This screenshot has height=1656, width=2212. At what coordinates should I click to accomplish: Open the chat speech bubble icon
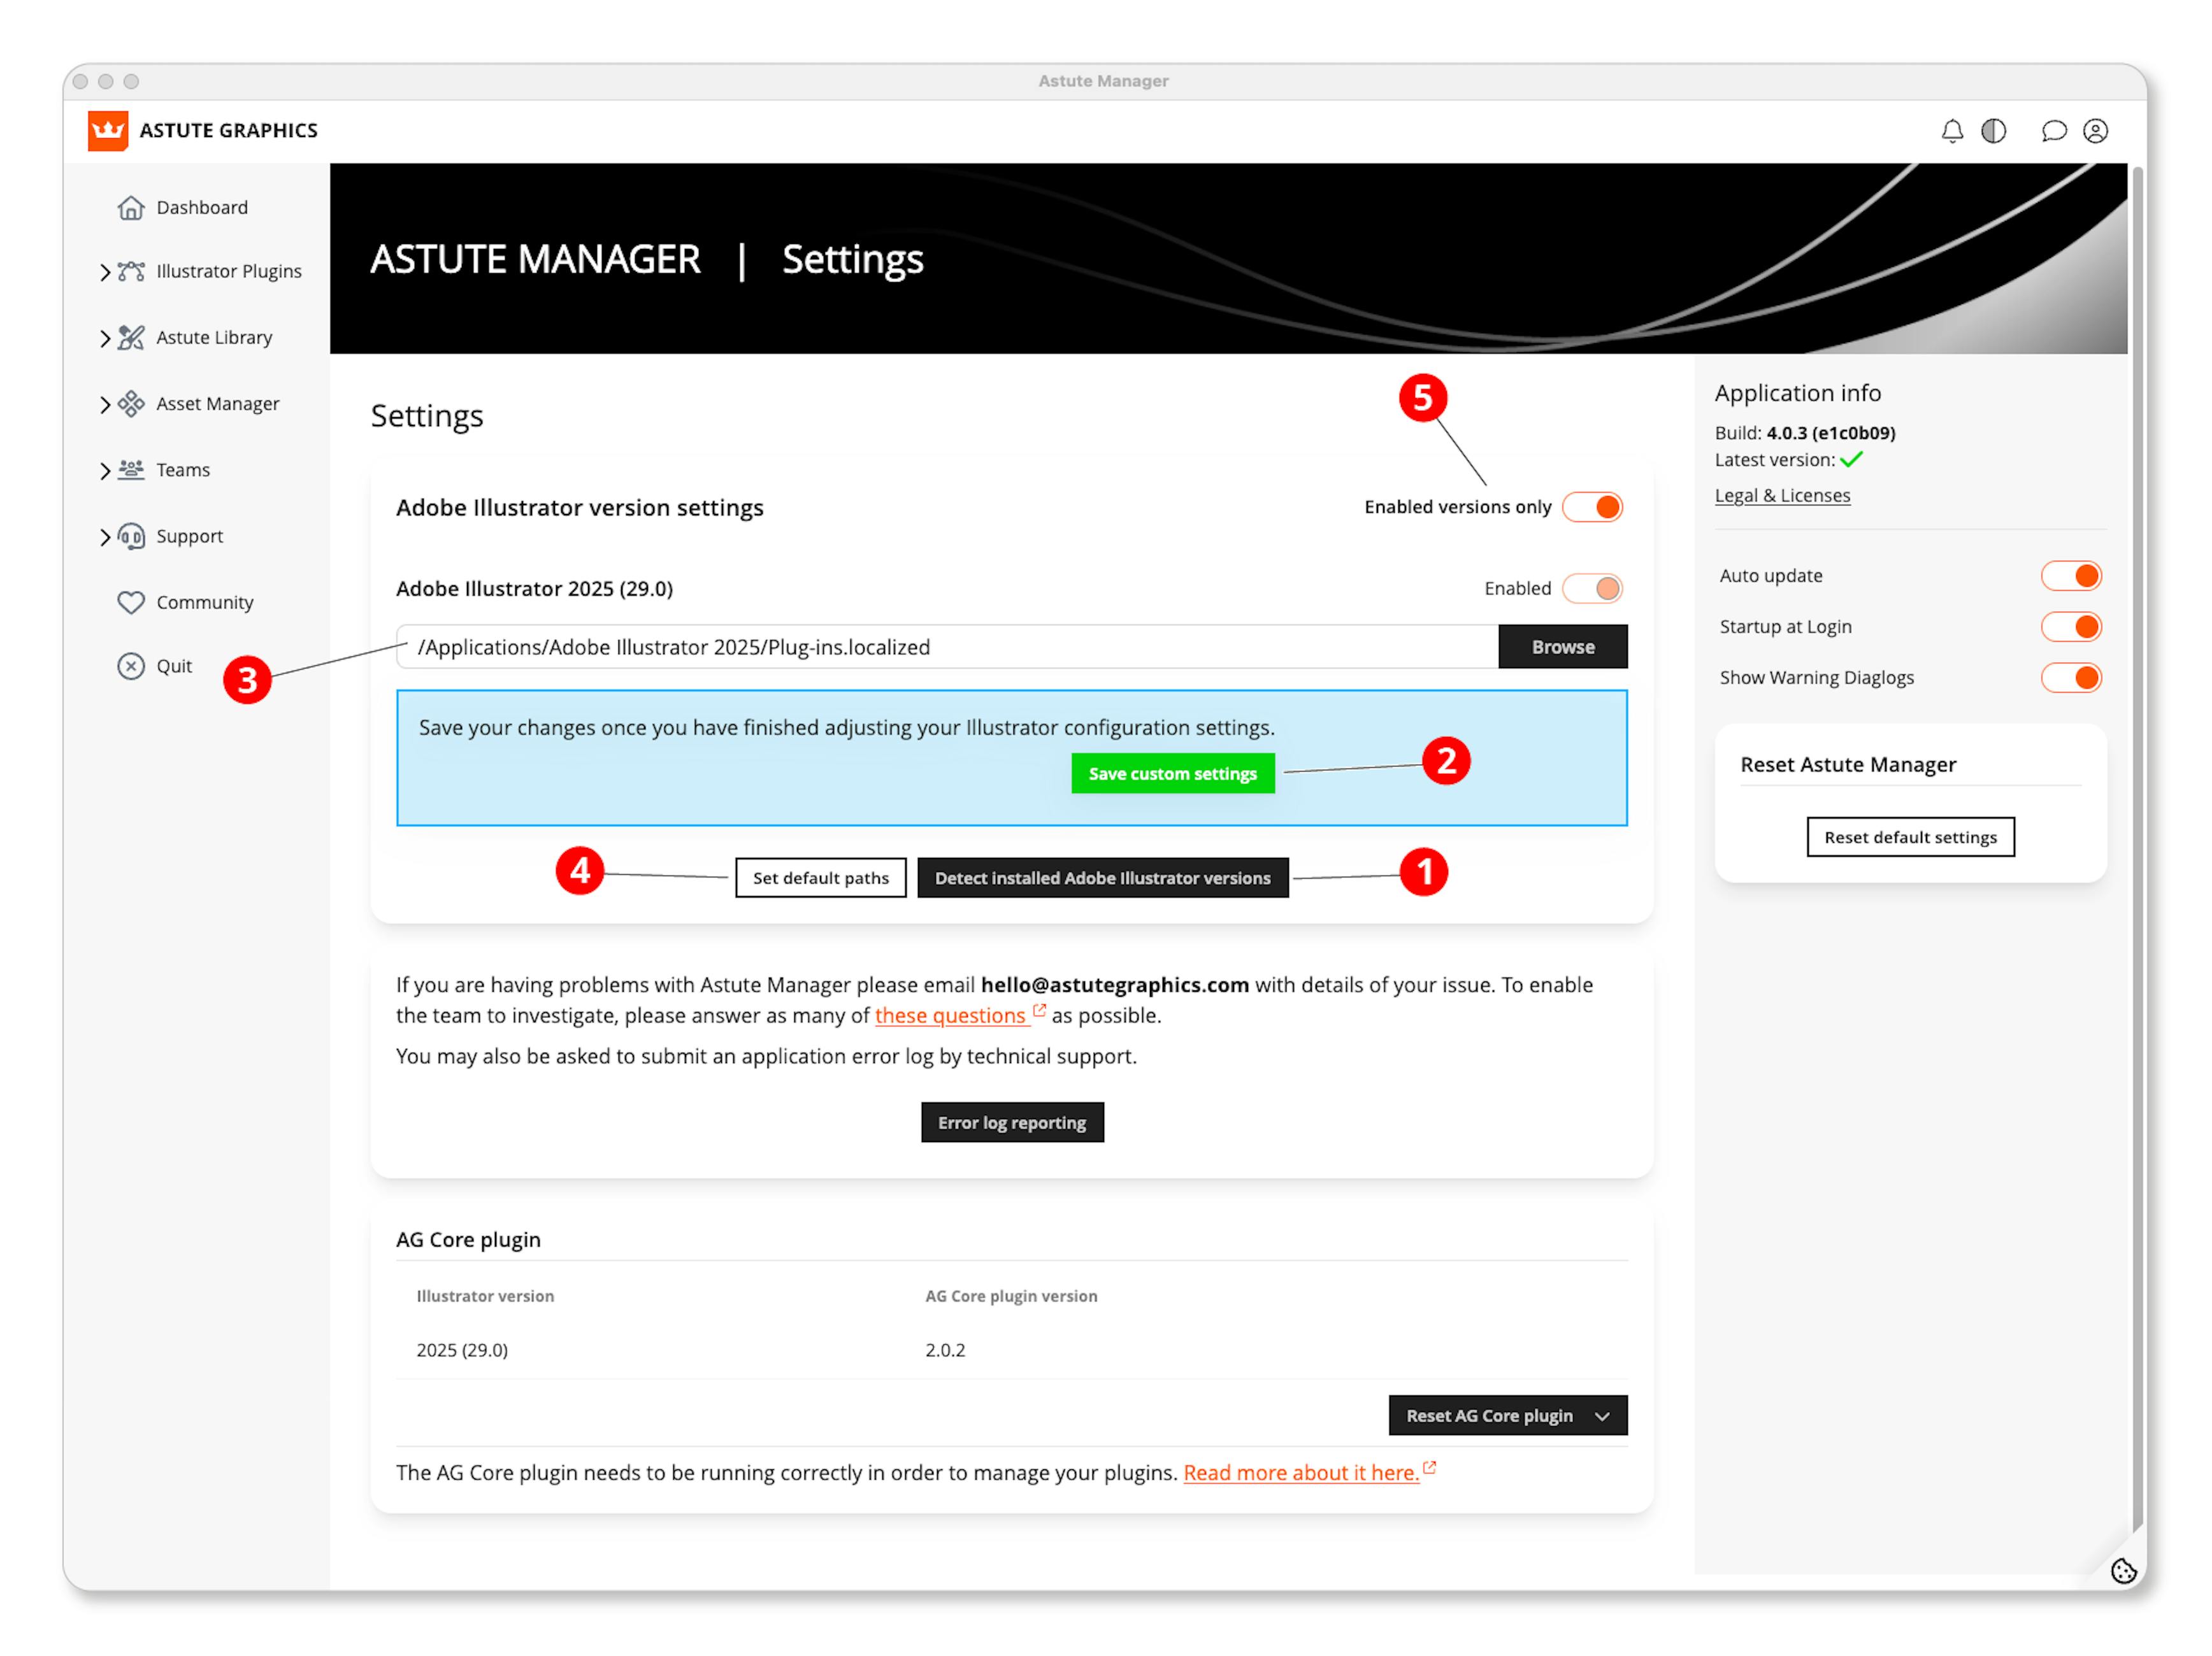click(x=2054, y=131)
